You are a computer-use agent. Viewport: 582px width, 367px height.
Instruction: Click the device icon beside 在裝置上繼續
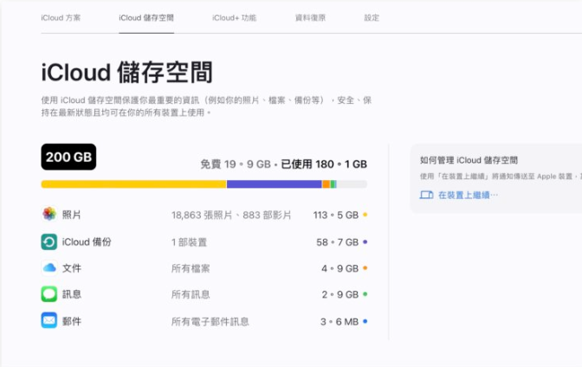pos(426,195)
